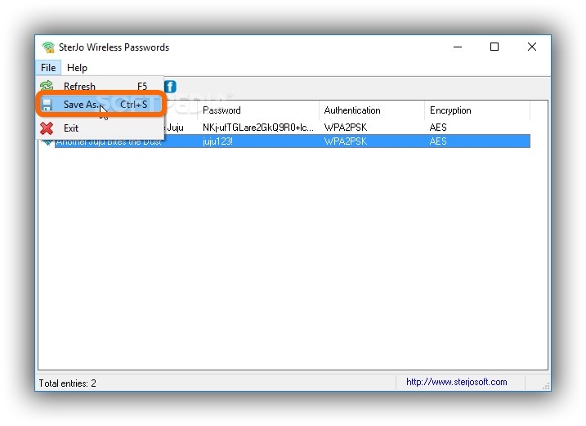
Task: Maximize the SterJo Wireless Passwords window
Action: tap(494, 47)
